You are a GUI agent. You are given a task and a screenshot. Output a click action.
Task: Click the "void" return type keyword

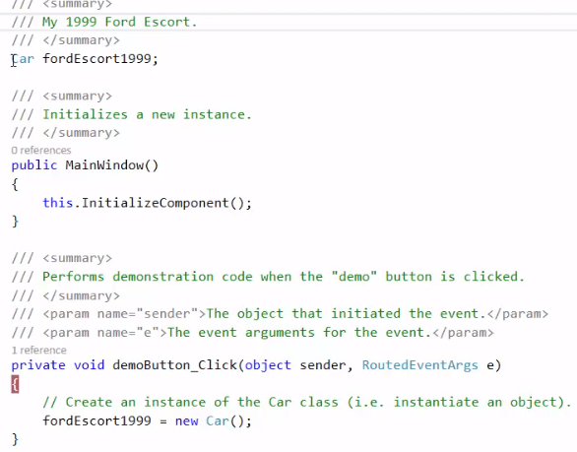pyautogui.click(x=89, y=365)
